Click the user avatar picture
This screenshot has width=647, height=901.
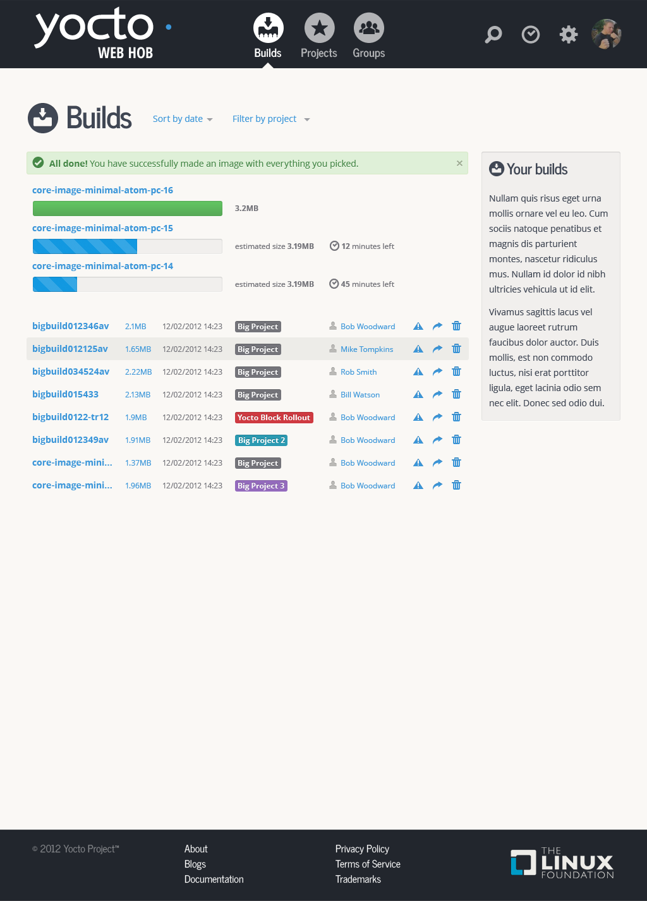[607, 34]
